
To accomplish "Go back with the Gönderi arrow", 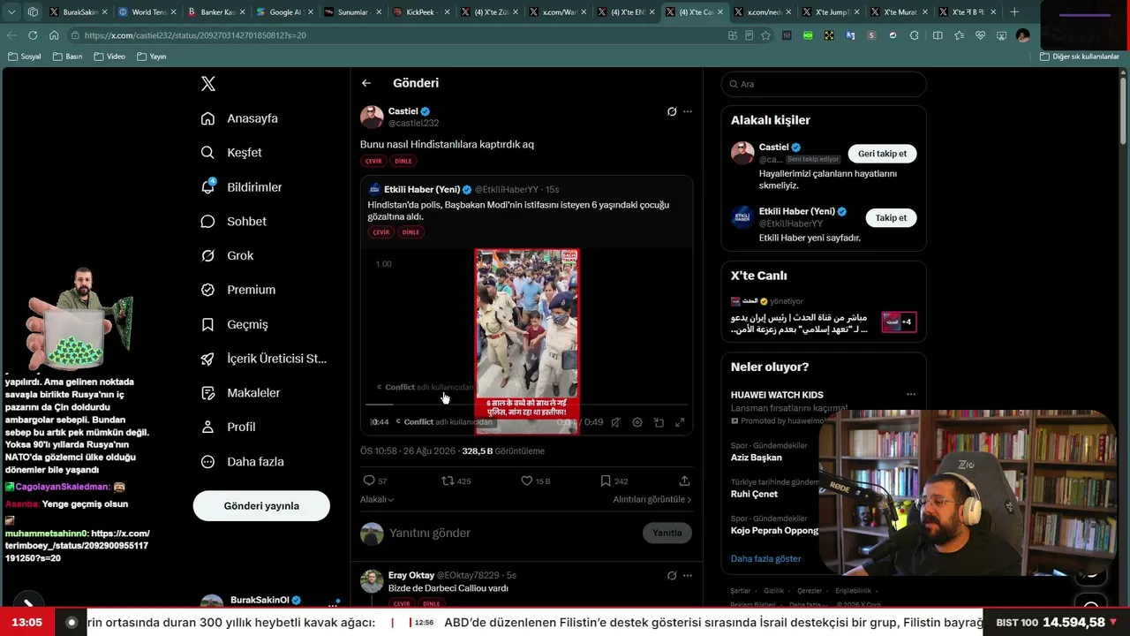I will pyautogui.click(x=366, y=83).
